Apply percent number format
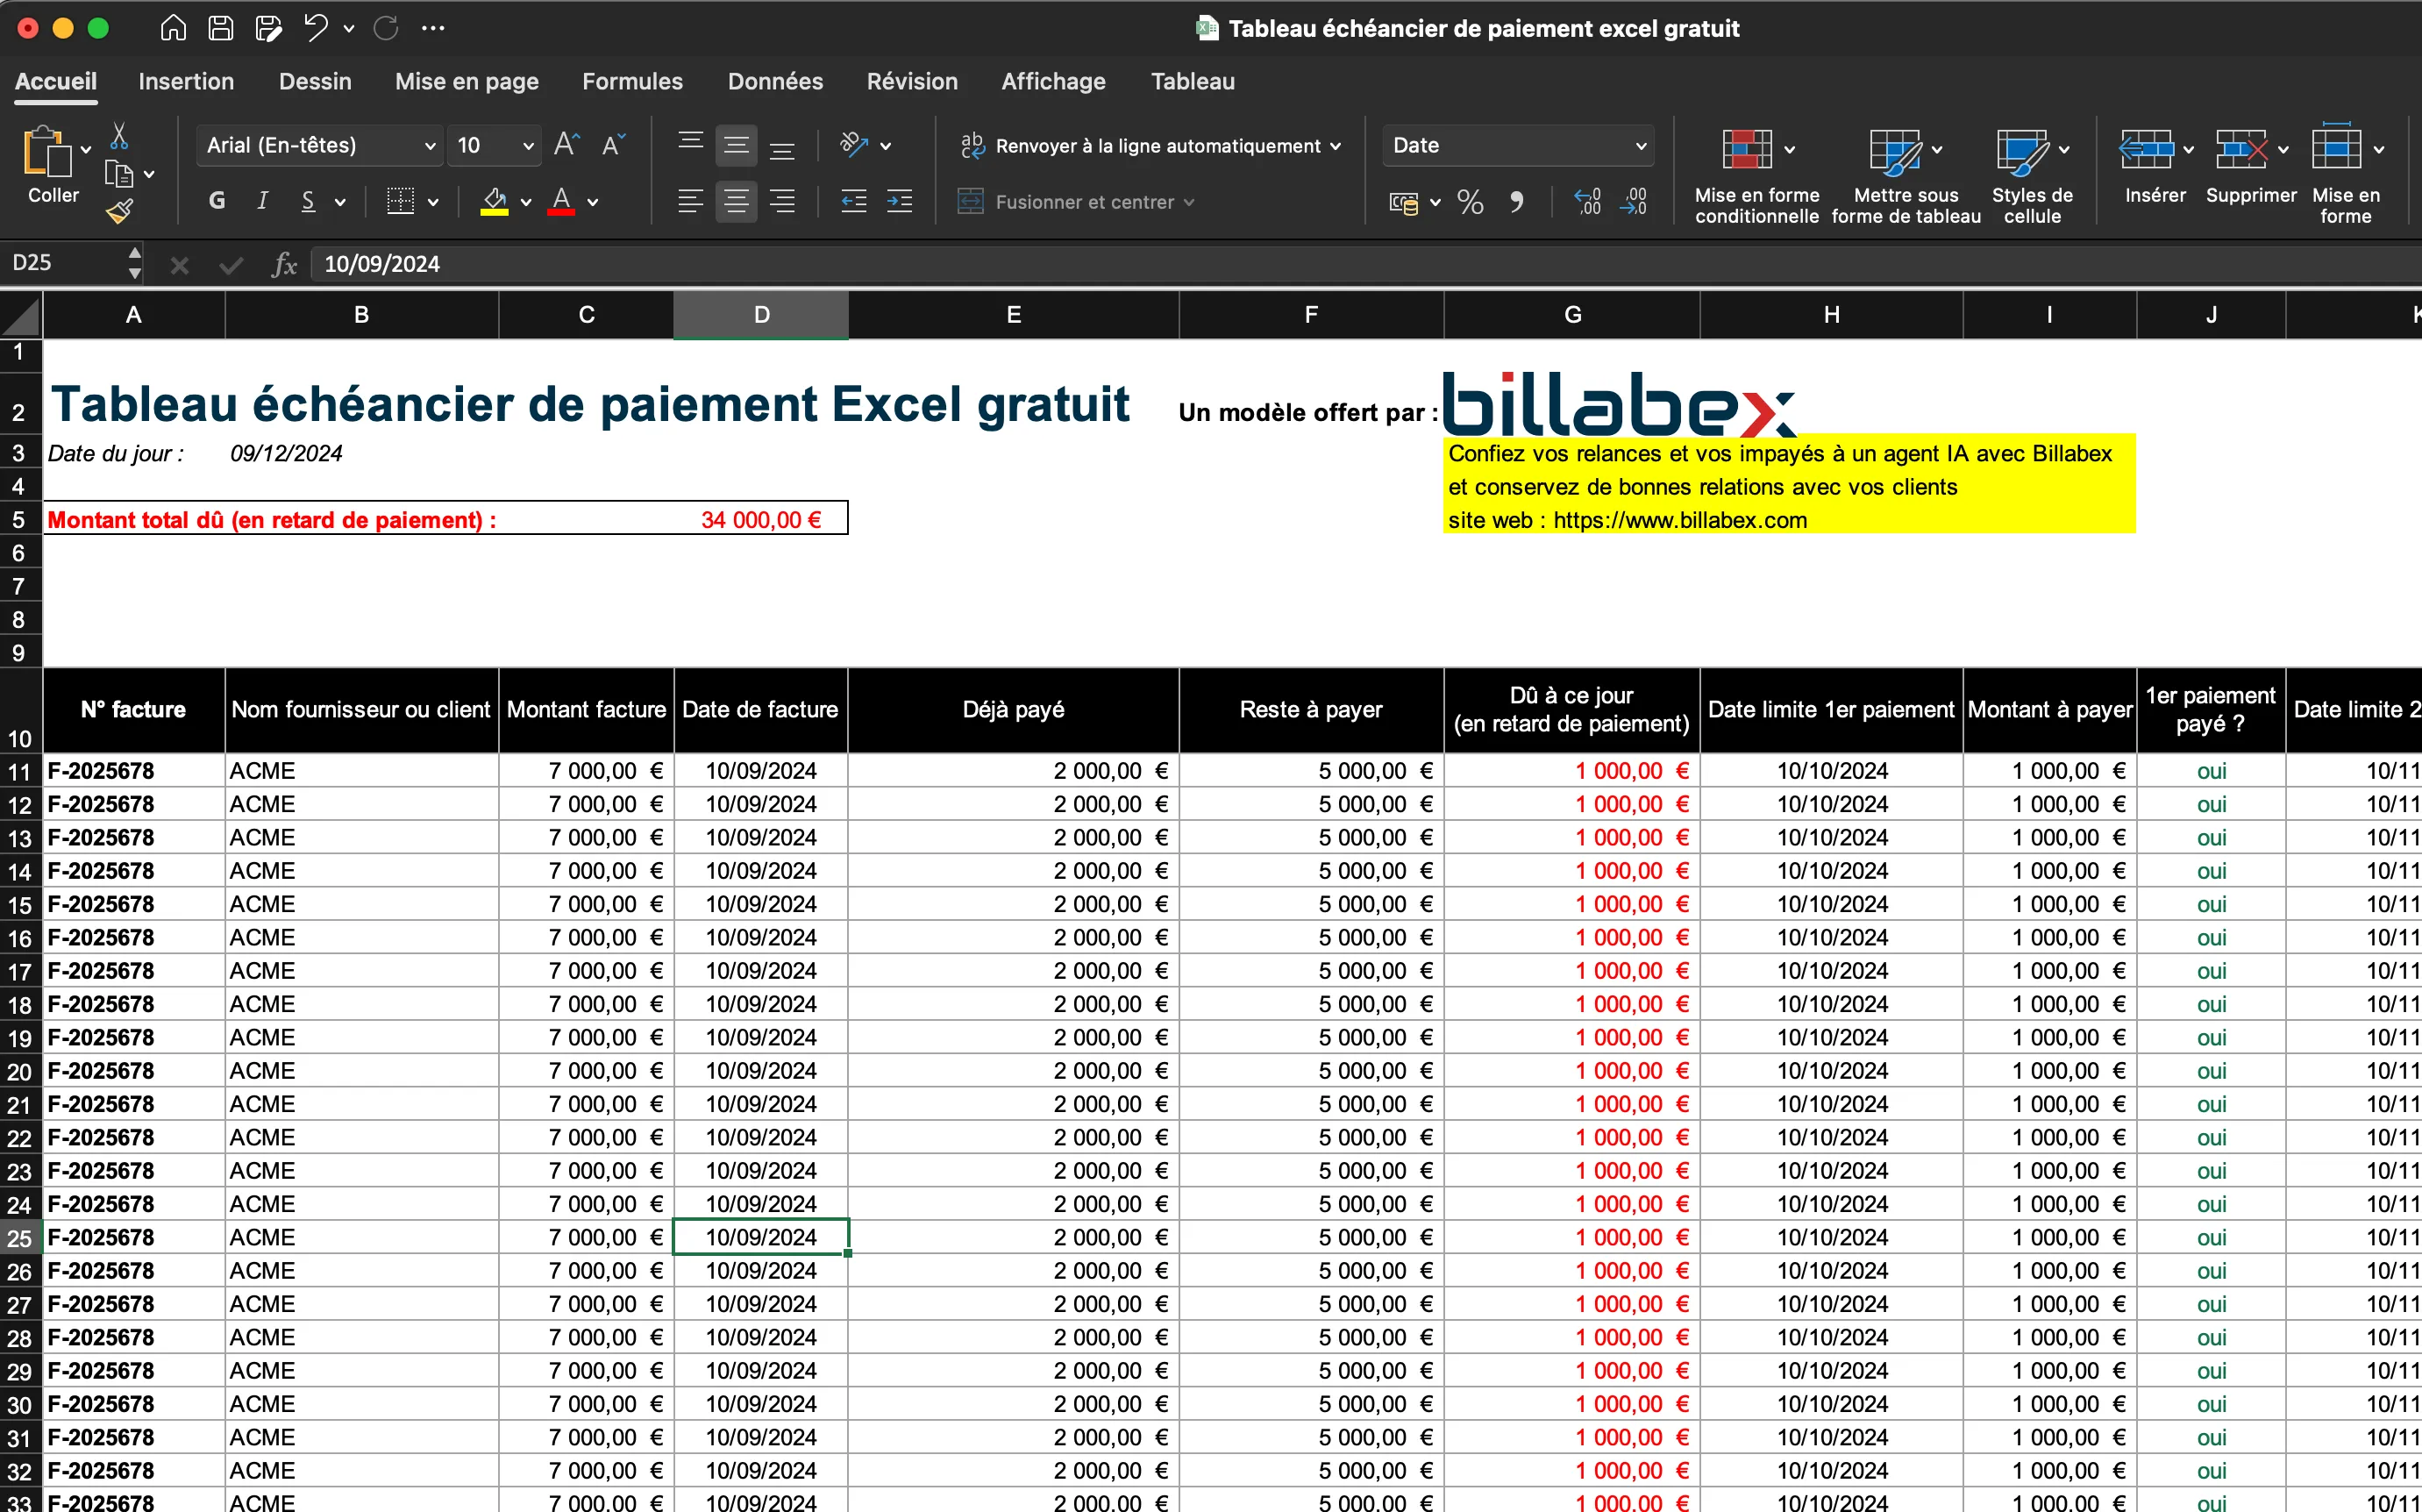2422x1512 pixels. [1469, 202]
